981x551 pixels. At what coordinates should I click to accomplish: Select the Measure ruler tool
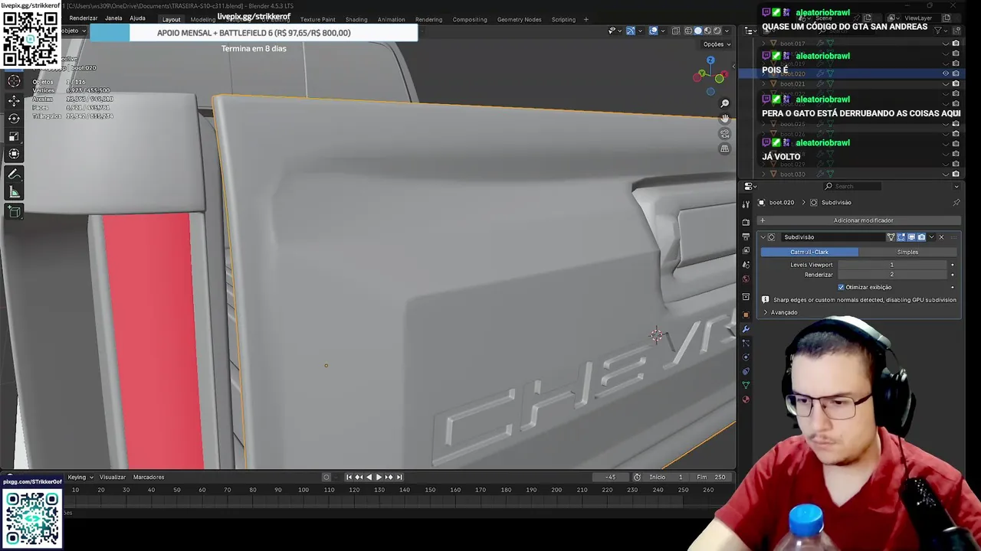14,192
